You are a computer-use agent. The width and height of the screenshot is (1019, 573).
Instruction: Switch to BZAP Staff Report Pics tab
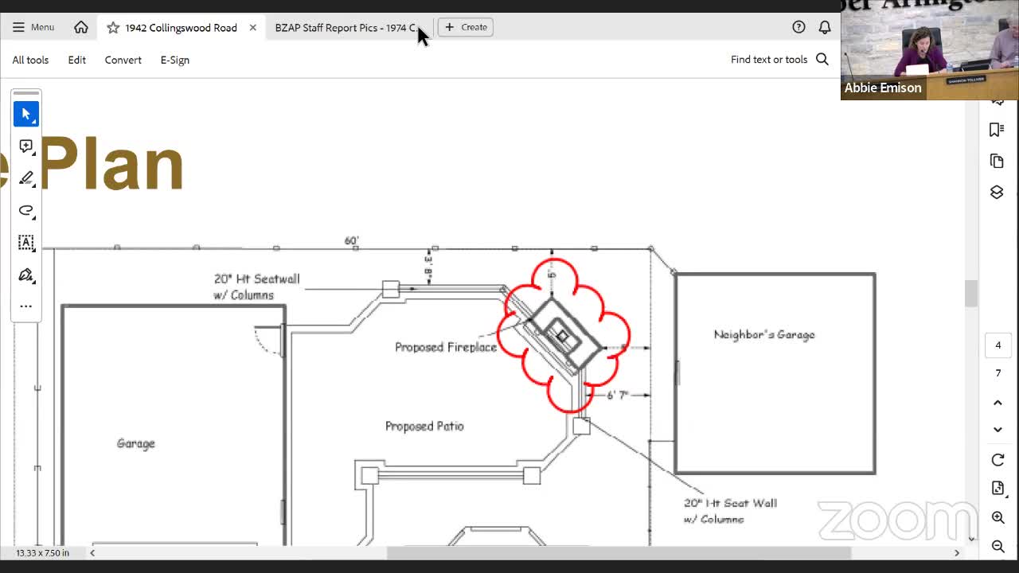[x=344, y=28]
